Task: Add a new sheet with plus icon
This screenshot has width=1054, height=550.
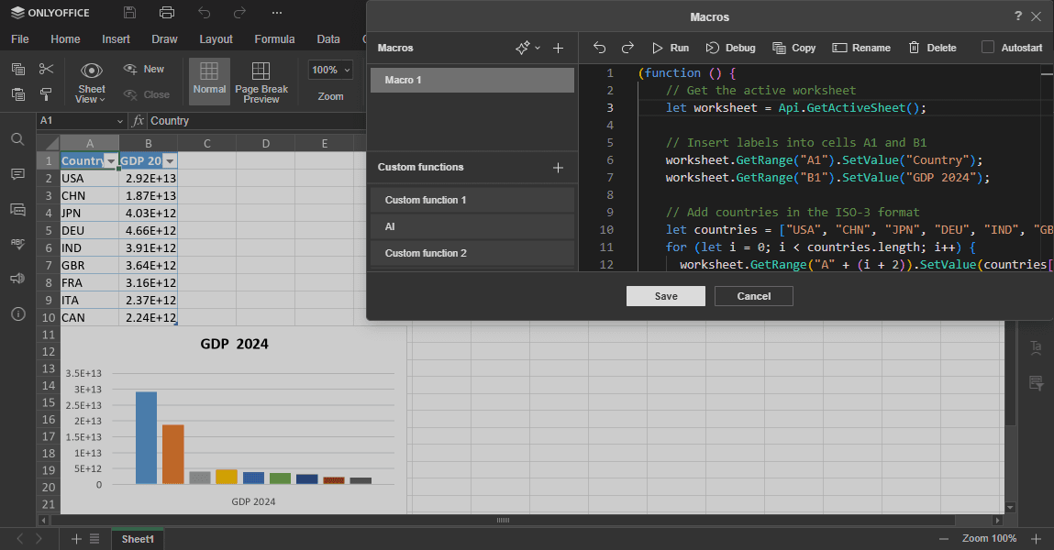Action: pos(76,539)
